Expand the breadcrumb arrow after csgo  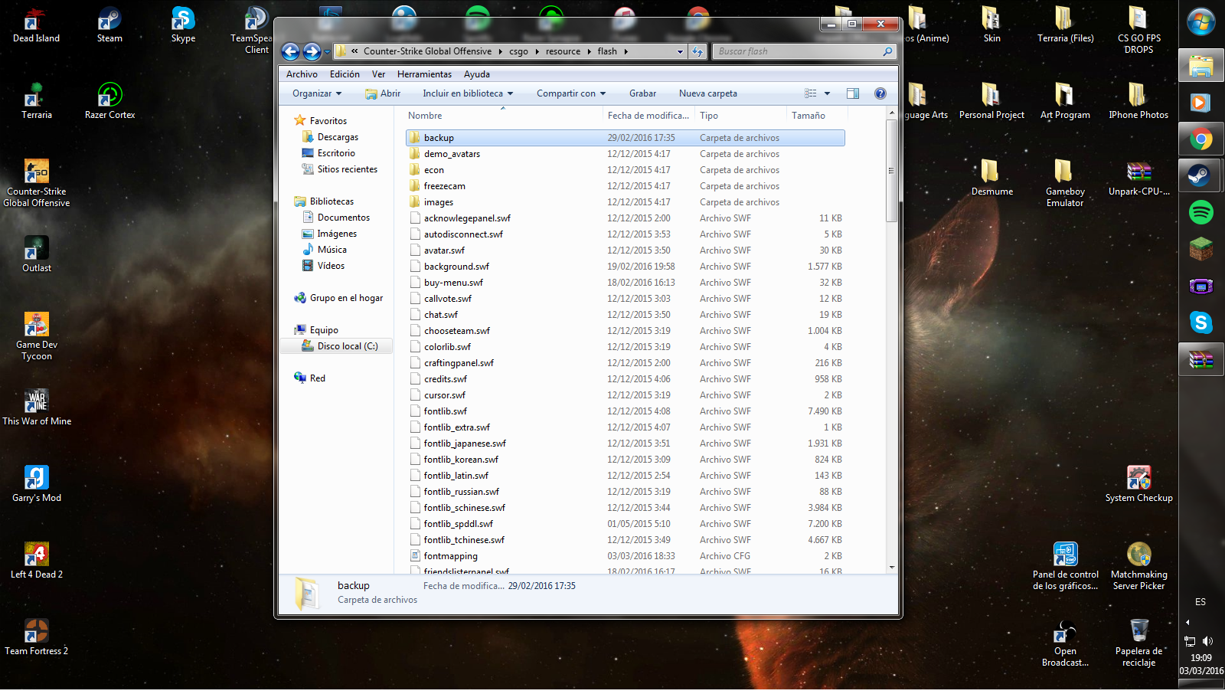537,51
